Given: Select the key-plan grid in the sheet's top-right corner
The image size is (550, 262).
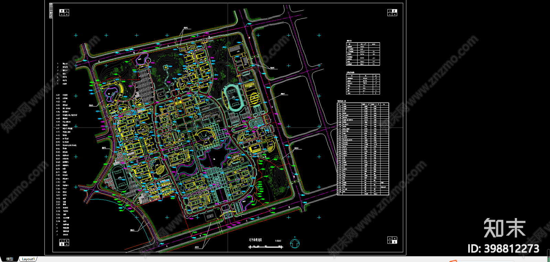Looking at the screenshot, I should click(392, 13).
